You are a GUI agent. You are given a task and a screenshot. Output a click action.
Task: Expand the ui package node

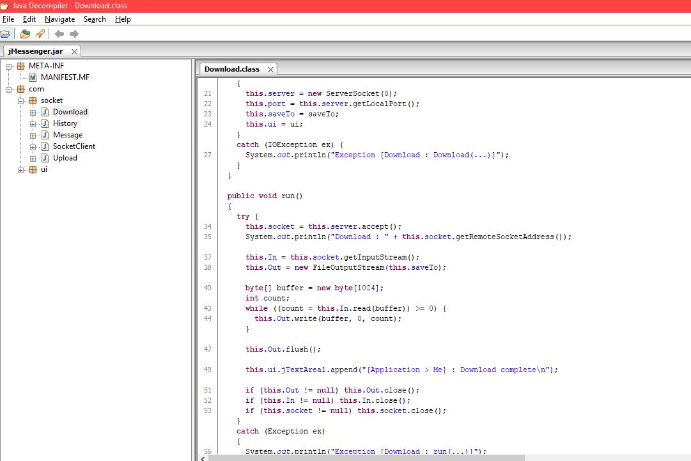[21, 169]
